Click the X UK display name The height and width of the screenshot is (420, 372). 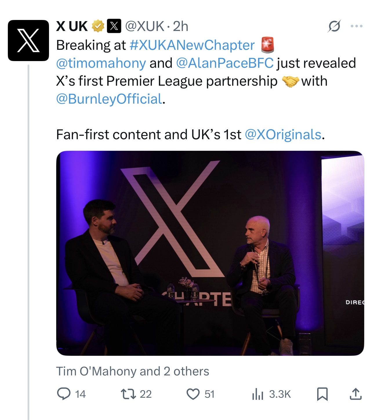point(72,26)
